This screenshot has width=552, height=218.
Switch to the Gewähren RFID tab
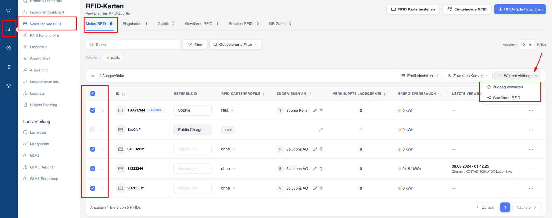coord(202,24)
